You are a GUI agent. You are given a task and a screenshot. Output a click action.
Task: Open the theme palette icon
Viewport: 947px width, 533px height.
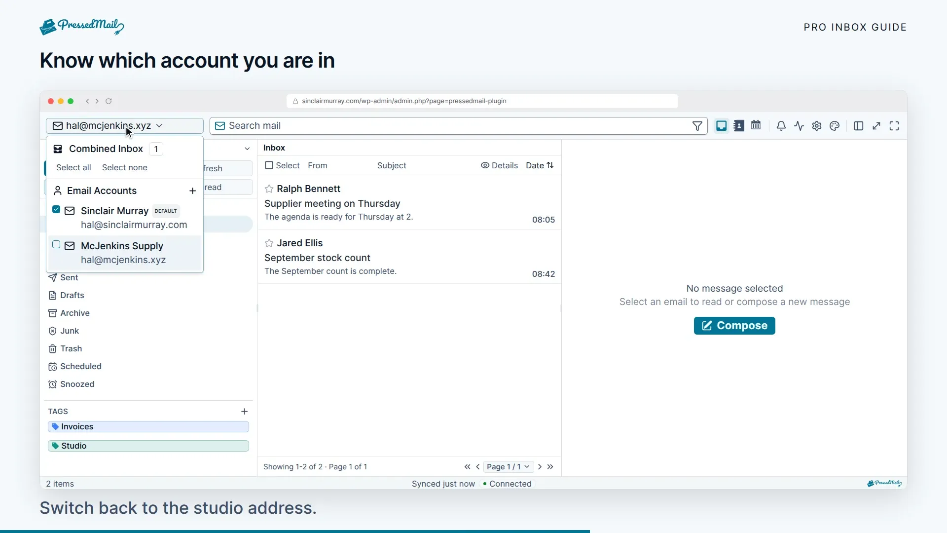point(835,126)
